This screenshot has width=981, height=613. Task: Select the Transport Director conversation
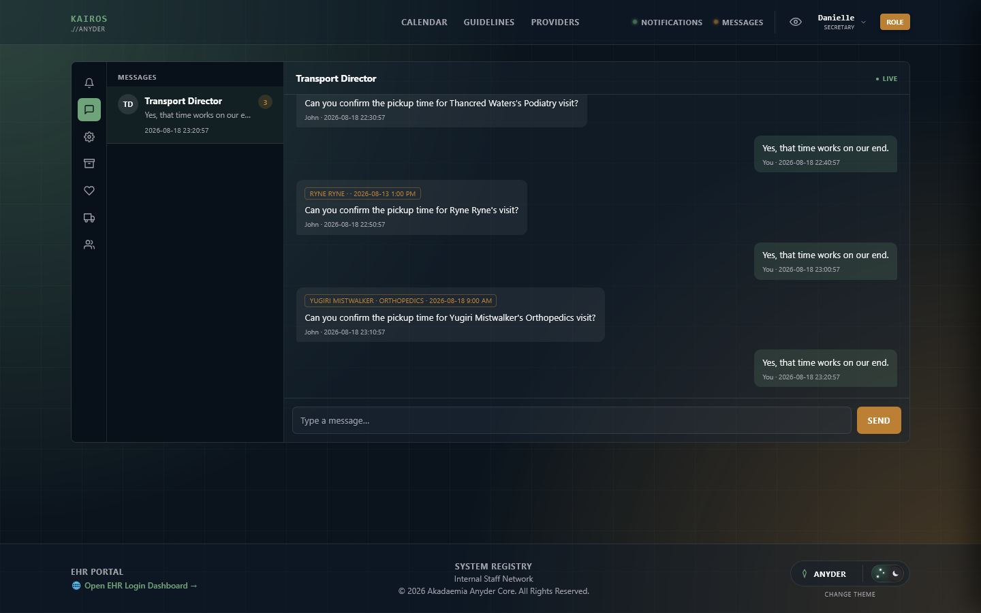click(195, 115)
